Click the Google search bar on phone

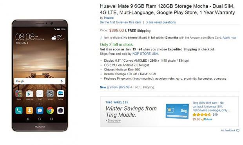(40, 81)
